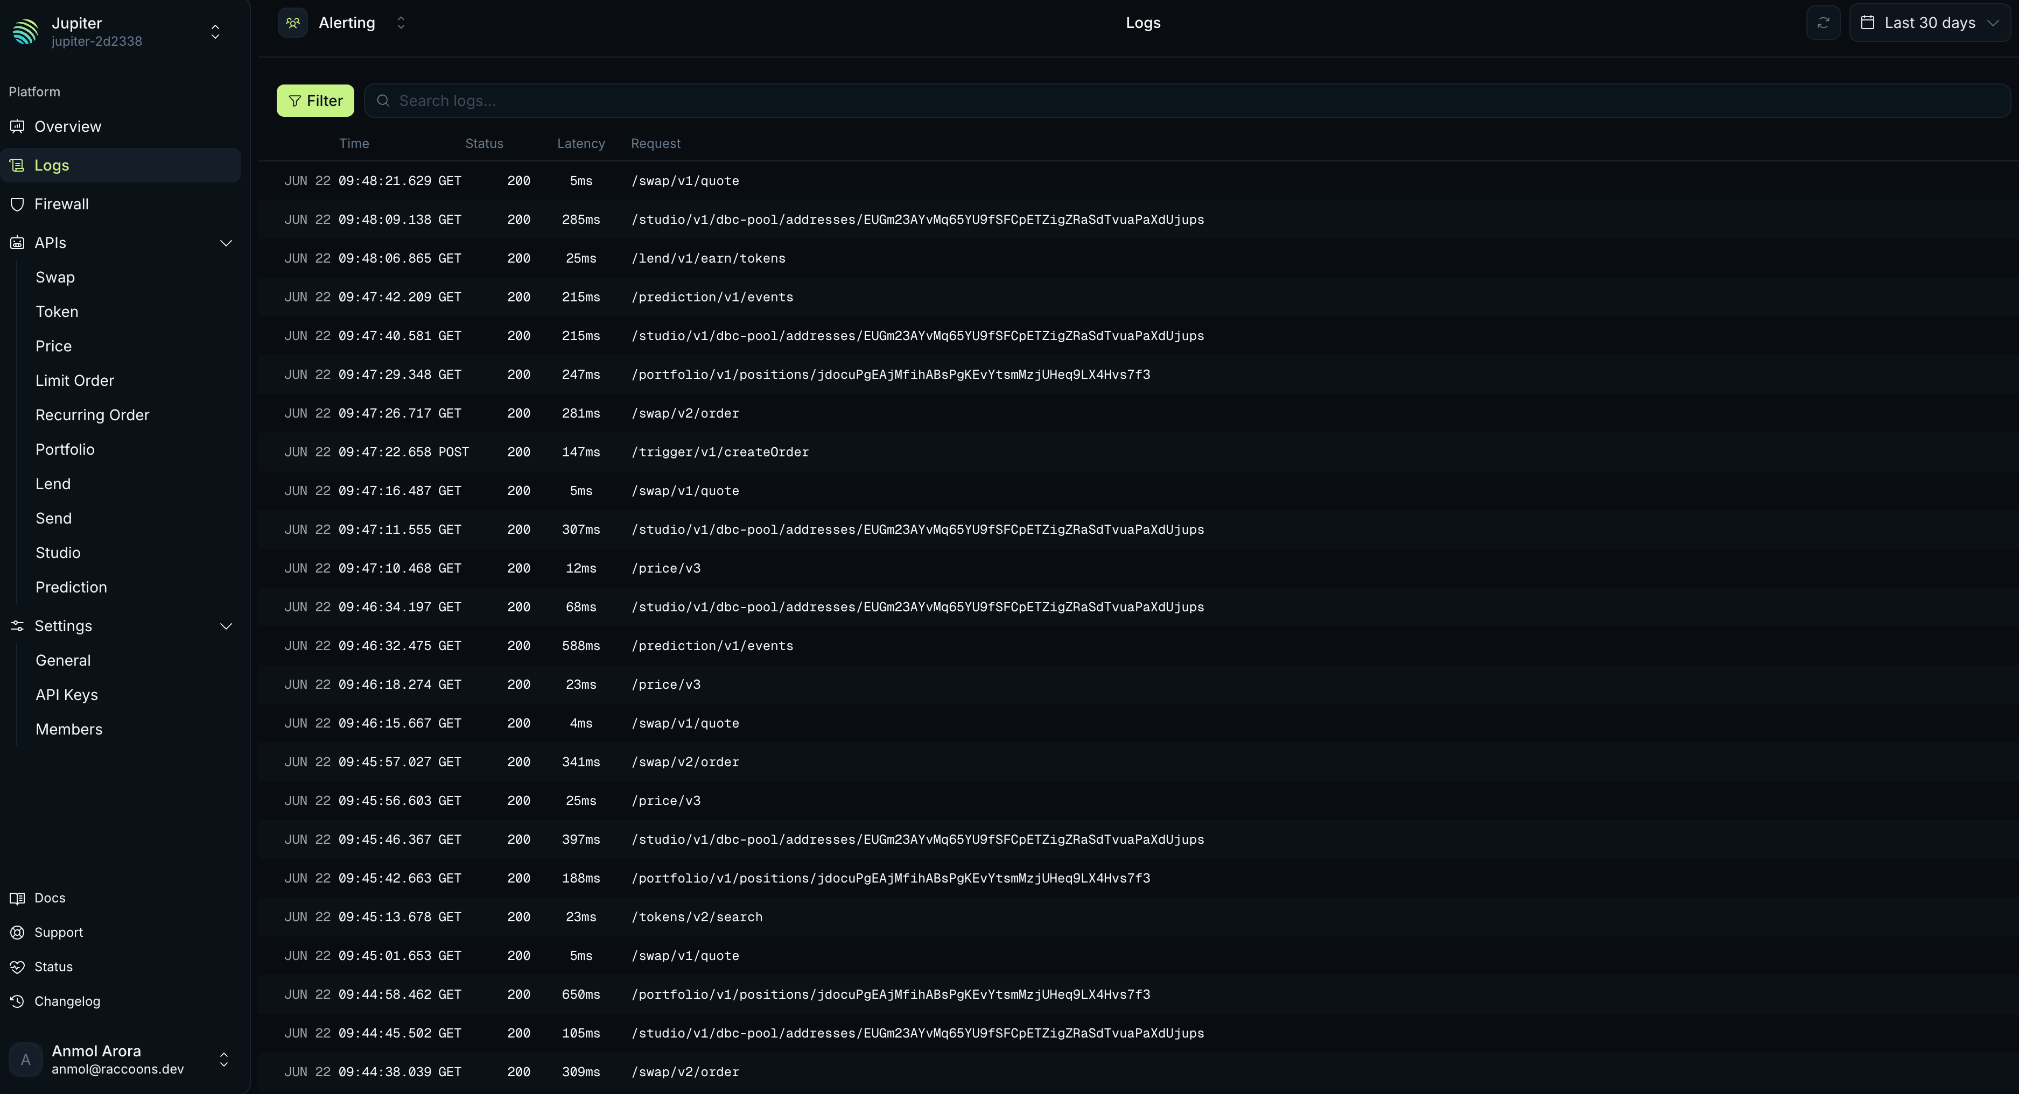Open the Prediction API page

[x=71, y=587]
